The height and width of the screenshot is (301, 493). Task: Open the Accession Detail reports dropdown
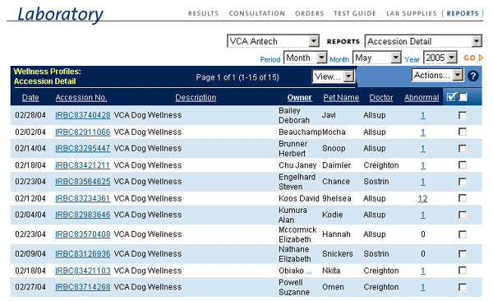pyautogui.click(x=423, y=41)
